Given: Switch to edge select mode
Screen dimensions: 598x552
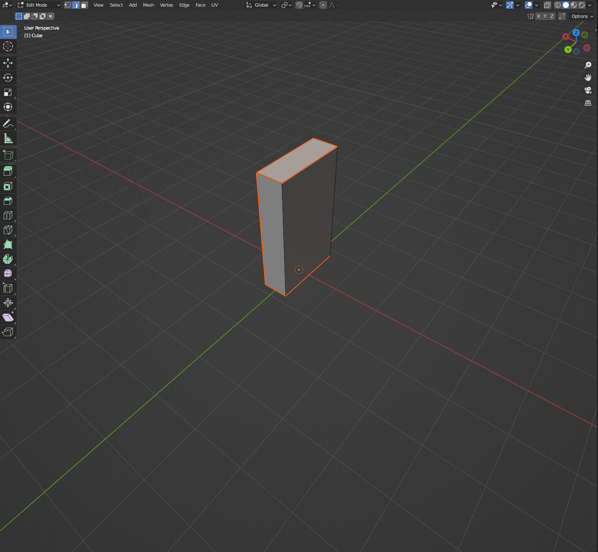Looking at the screenshot, I should click(76, 5).
